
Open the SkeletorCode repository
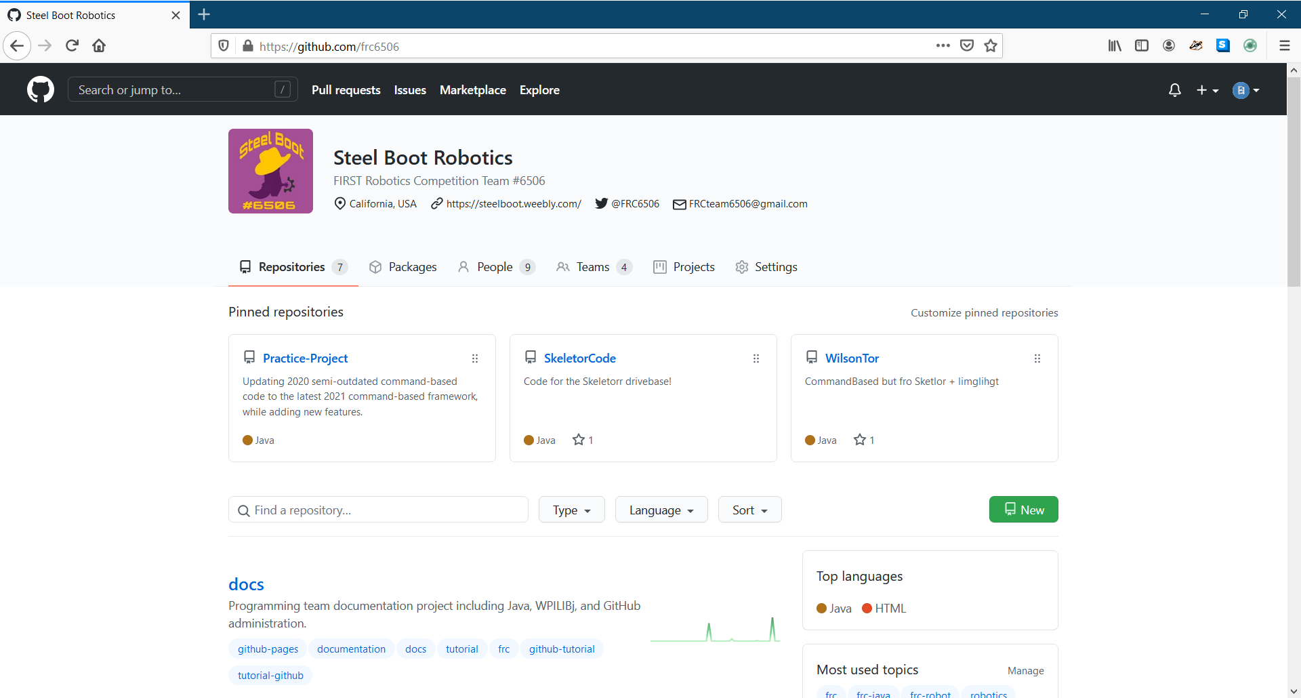(580, 358)
